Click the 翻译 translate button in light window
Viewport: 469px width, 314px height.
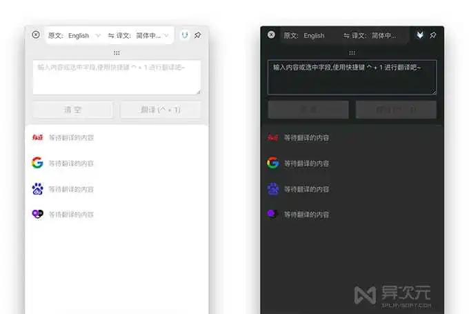161,110
